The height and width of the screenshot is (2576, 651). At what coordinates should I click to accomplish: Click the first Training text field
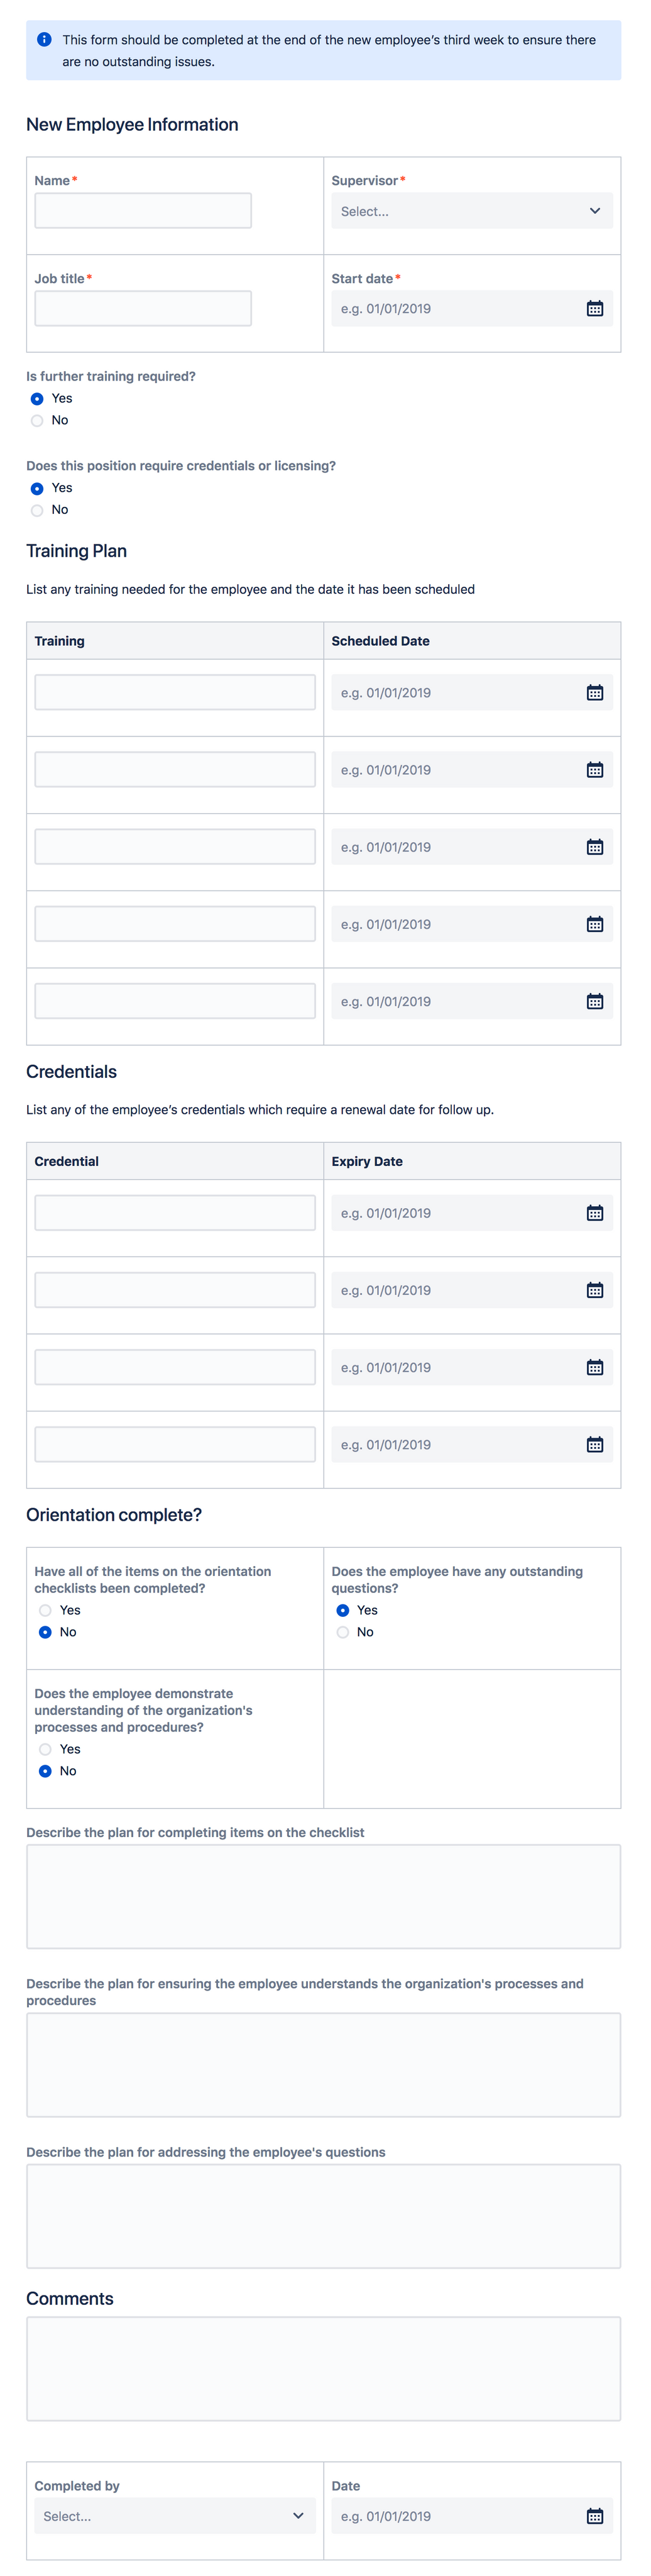[175, 691]
